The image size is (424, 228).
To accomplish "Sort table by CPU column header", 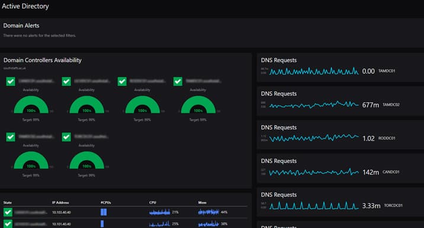I will [153, 203].
